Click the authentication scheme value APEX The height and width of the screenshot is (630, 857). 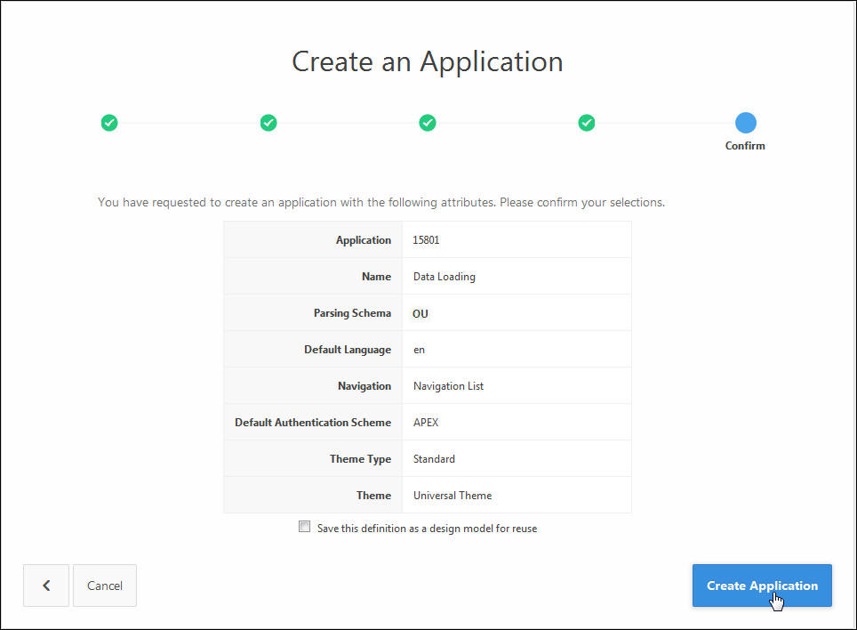click(426, 423)
